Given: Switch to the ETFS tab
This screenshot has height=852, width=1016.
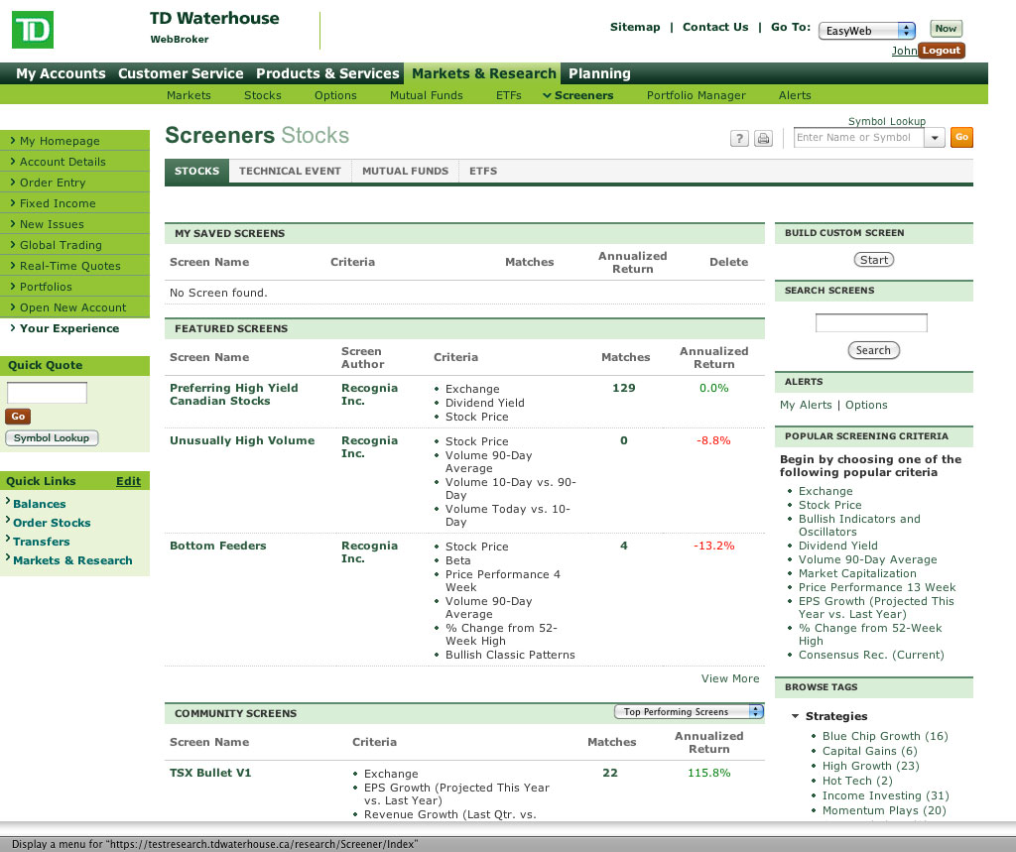Looking at the screenshot, I should click(483, 171).
